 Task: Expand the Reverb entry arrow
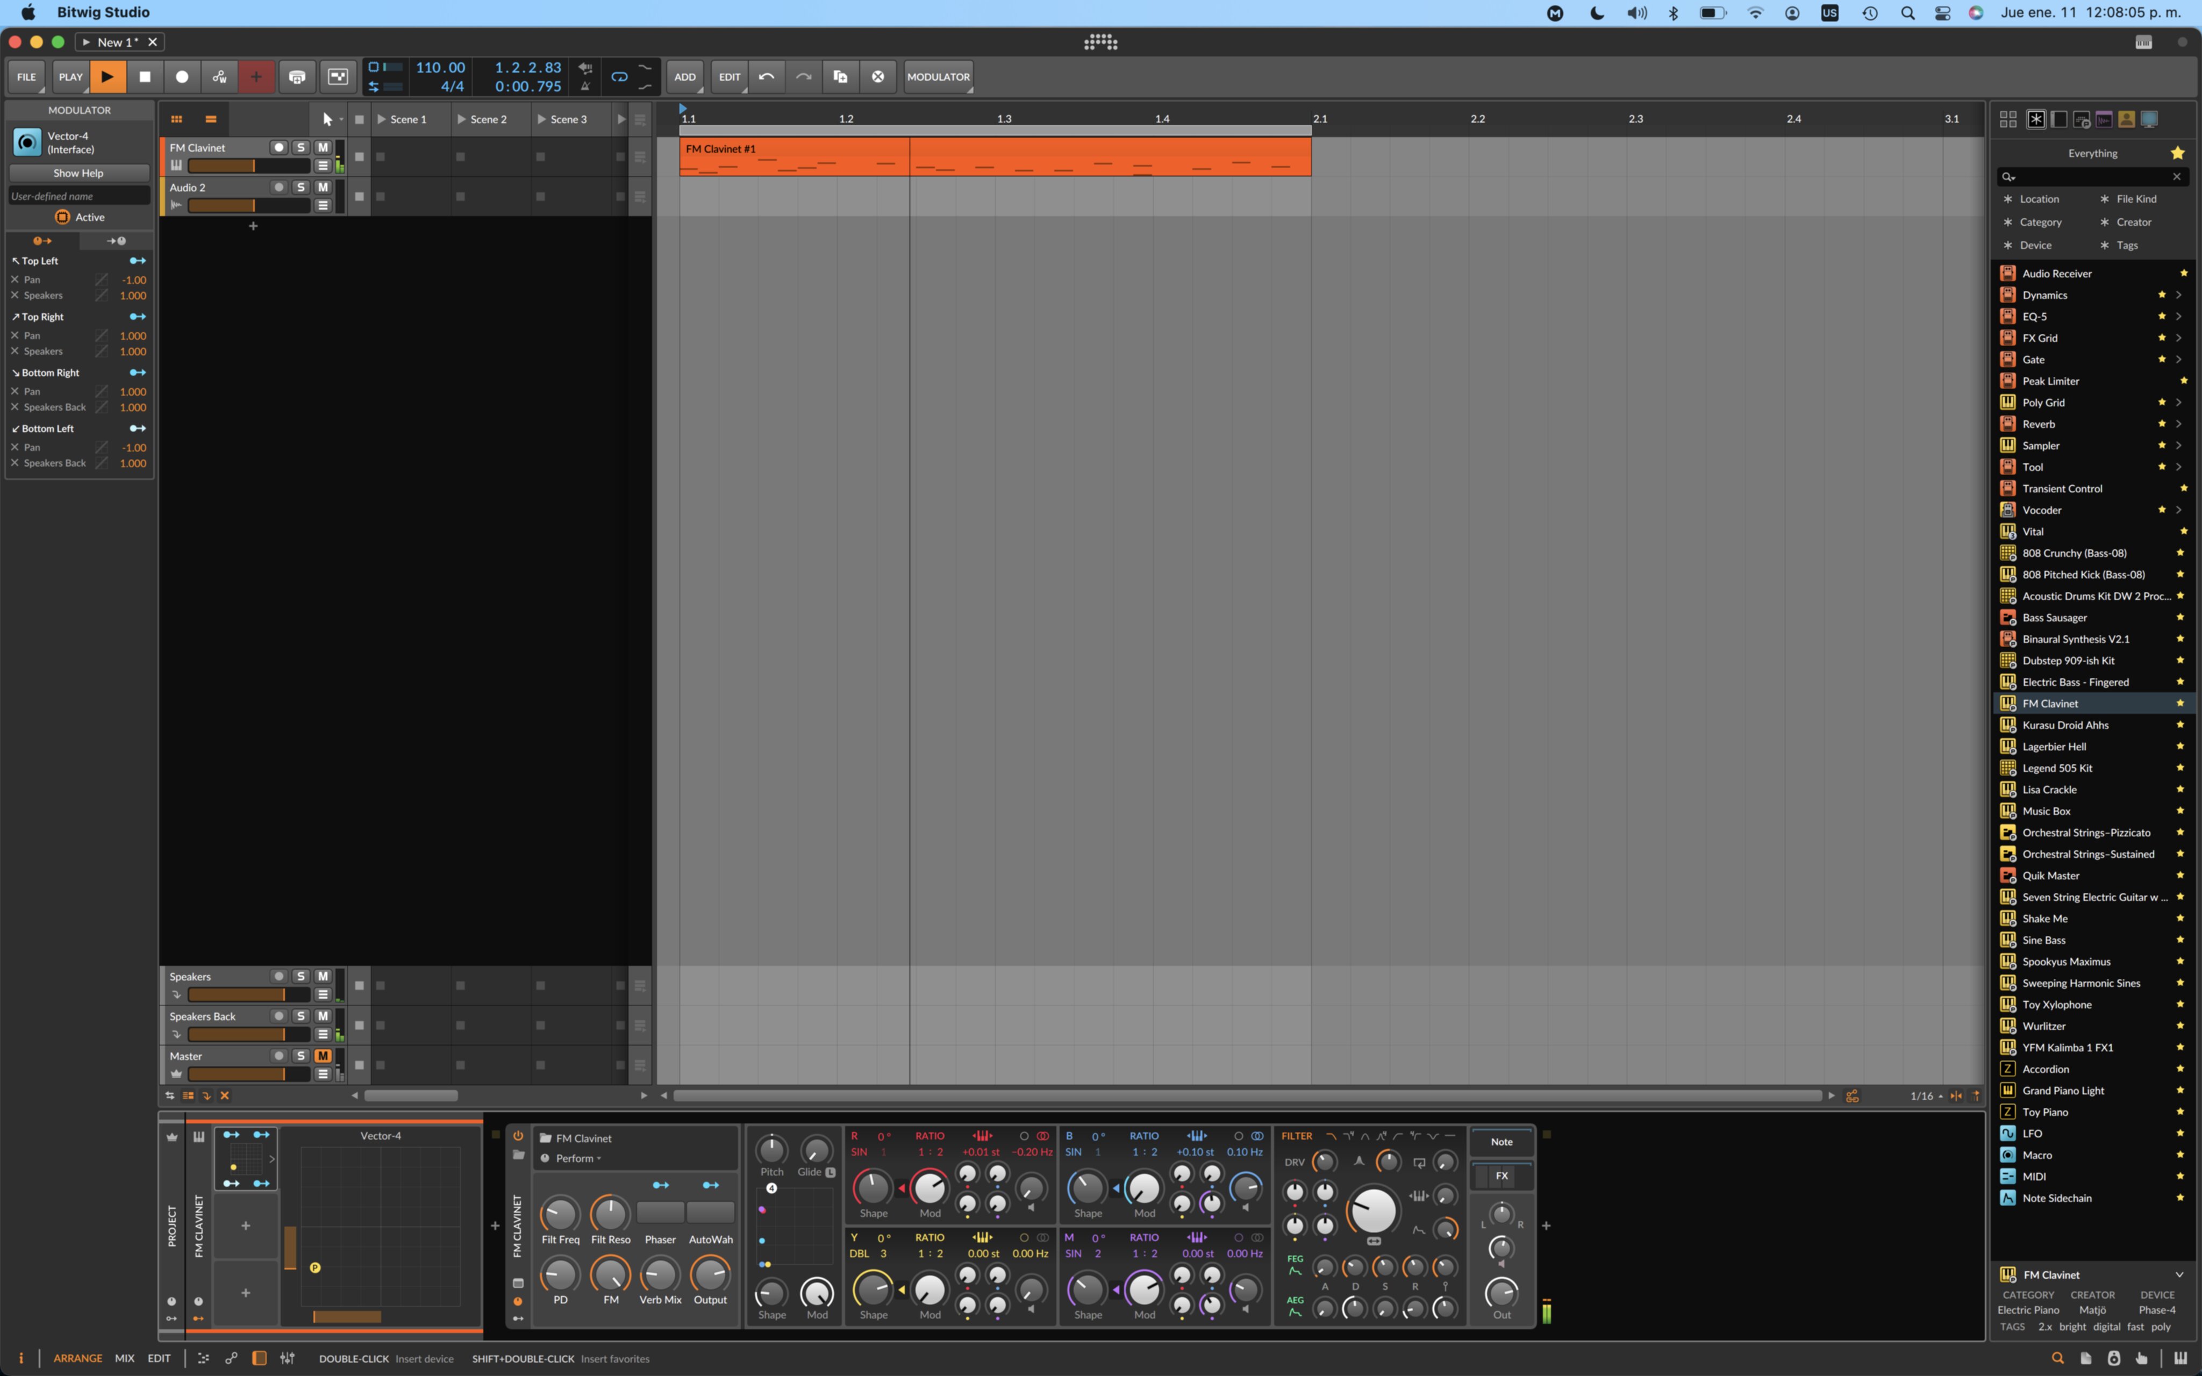pos(2178,424)
